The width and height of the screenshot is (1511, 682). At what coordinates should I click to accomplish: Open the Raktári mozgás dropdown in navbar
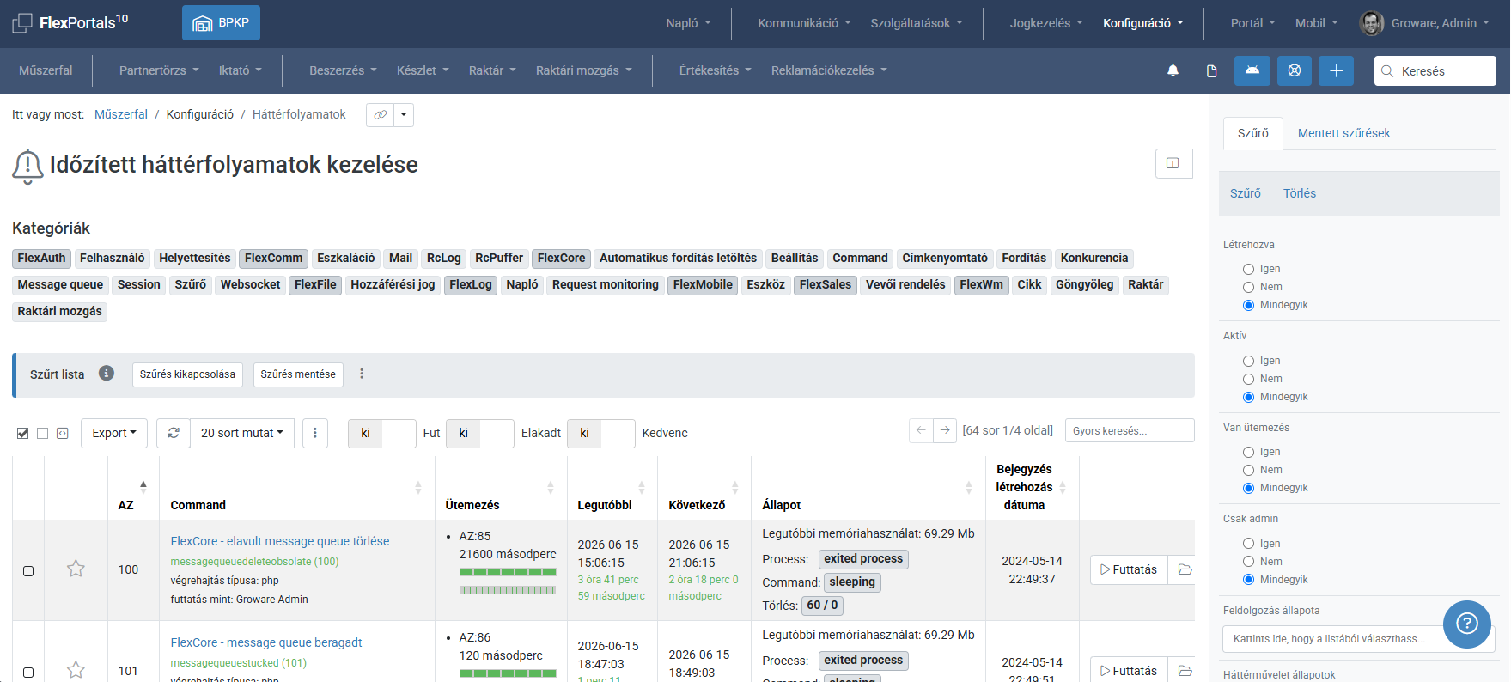tap(584, 70)
